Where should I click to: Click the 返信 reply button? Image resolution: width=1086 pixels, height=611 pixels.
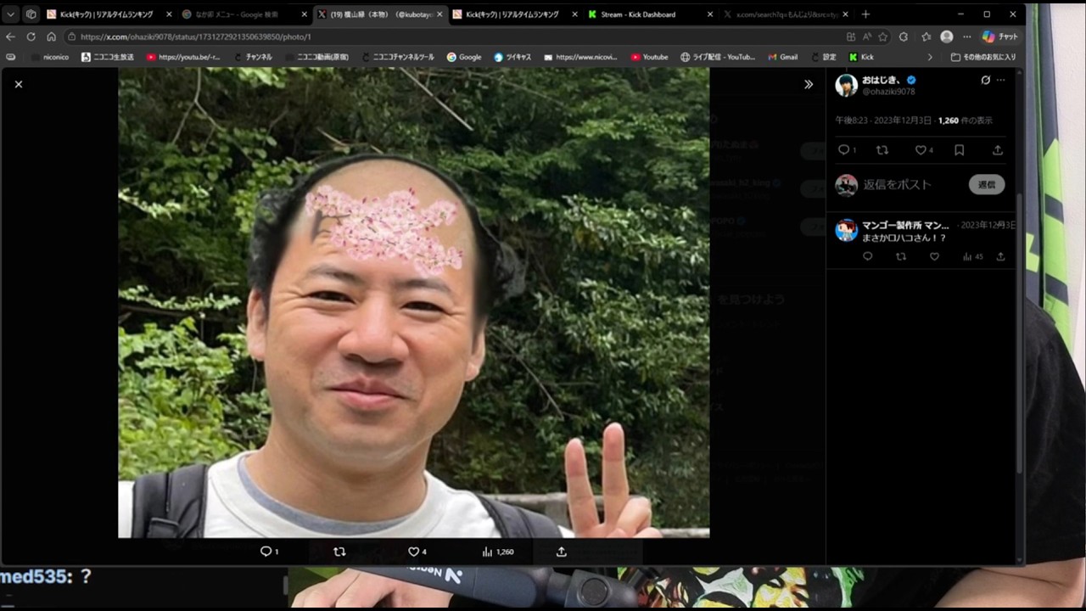[987, 184]
